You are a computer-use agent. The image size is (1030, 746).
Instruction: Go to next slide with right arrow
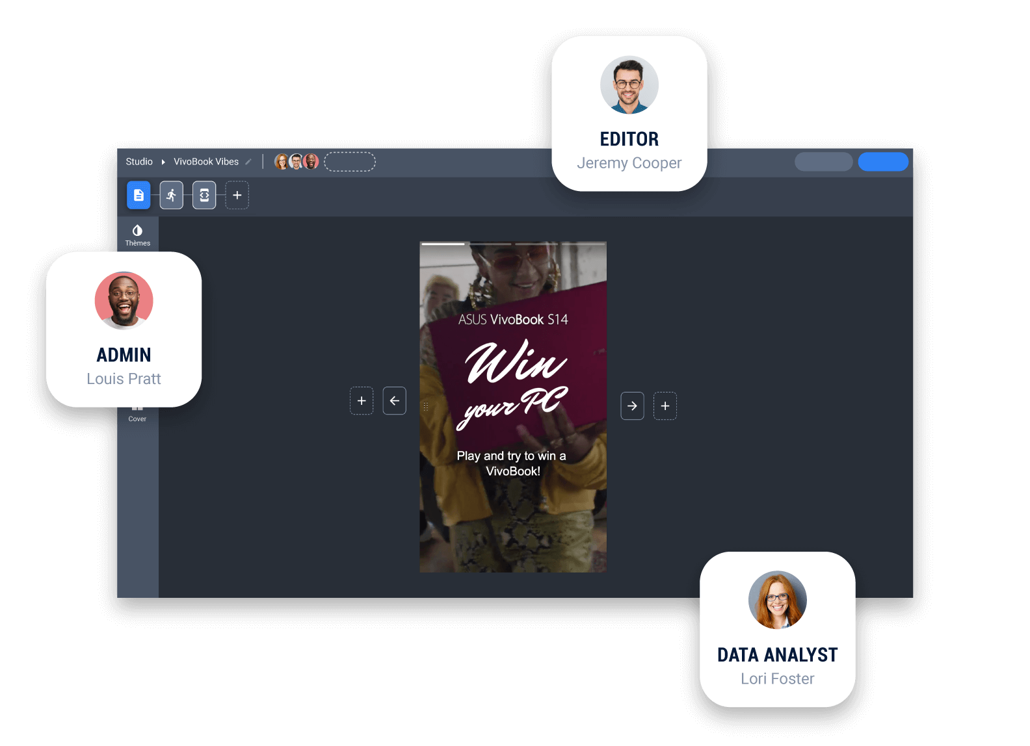[632, 406]
